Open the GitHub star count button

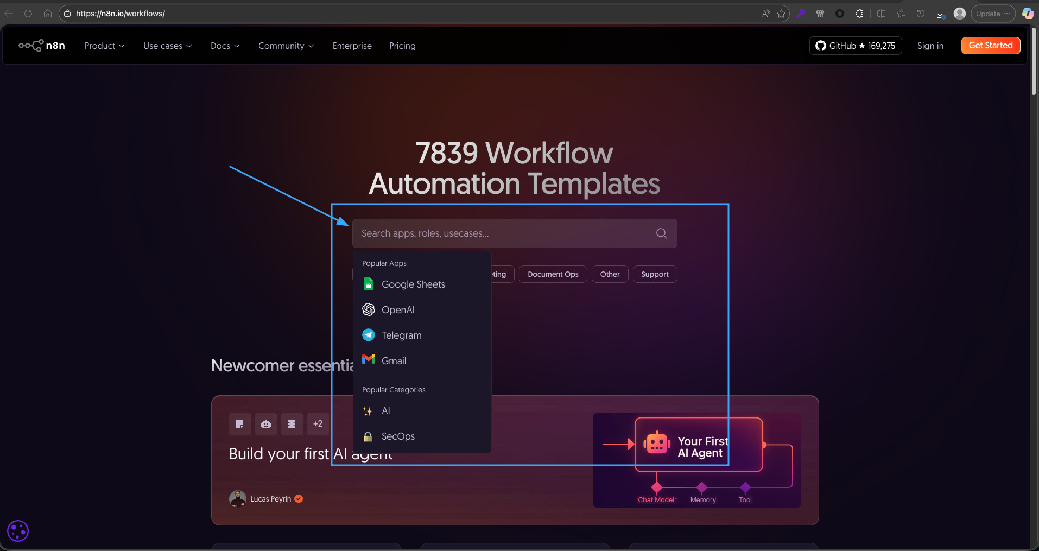(855, 46)
